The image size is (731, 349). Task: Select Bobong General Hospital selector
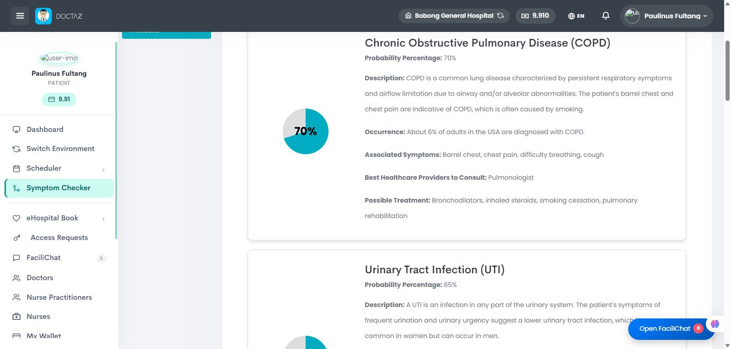(454, 16)
